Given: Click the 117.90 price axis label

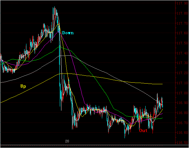Looking at the screenshot, I should pyautogui.click(x=182, y=3).
